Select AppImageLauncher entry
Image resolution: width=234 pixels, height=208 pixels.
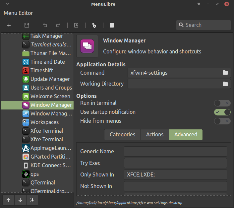click(x=37, y=148)
